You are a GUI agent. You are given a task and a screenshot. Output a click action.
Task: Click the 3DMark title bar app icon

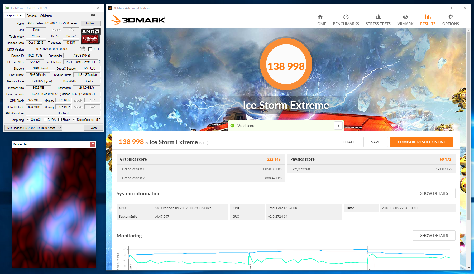(110, 8)
